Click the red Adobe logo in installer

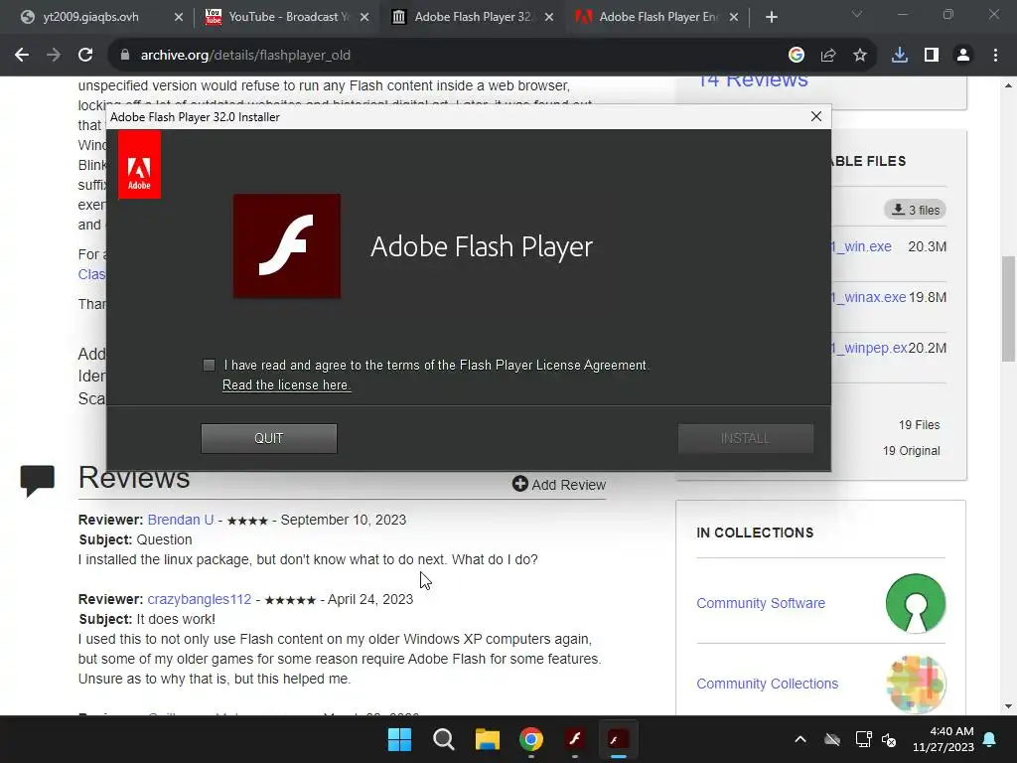click(139, 164)
